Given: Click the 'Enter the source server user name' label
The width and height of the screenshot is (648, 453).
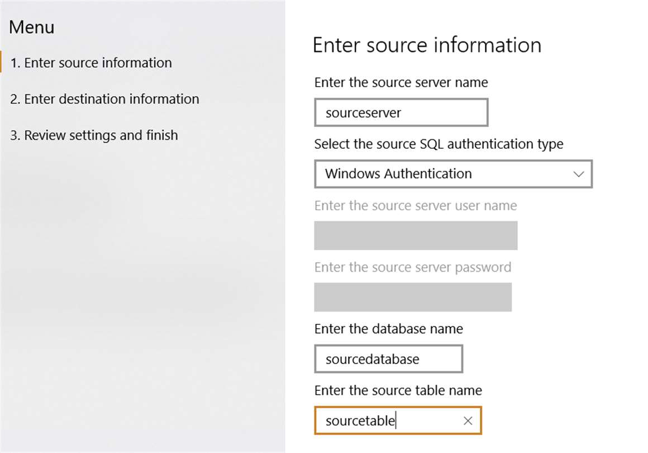Looking at the screenshot, I should click(x=416, y=206).
